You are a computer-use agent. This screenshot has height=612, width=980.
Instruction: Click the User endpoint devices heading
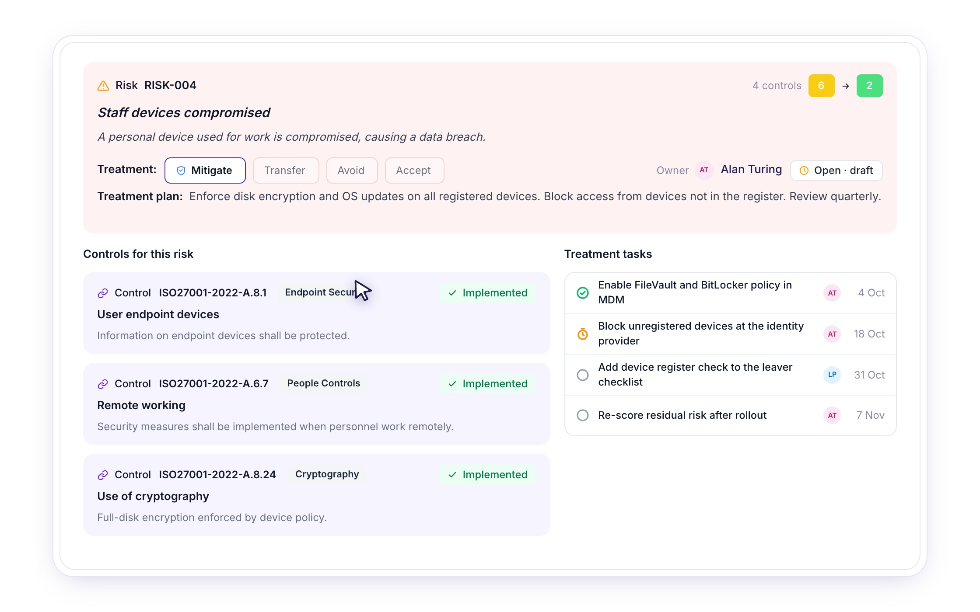(158, 315)
